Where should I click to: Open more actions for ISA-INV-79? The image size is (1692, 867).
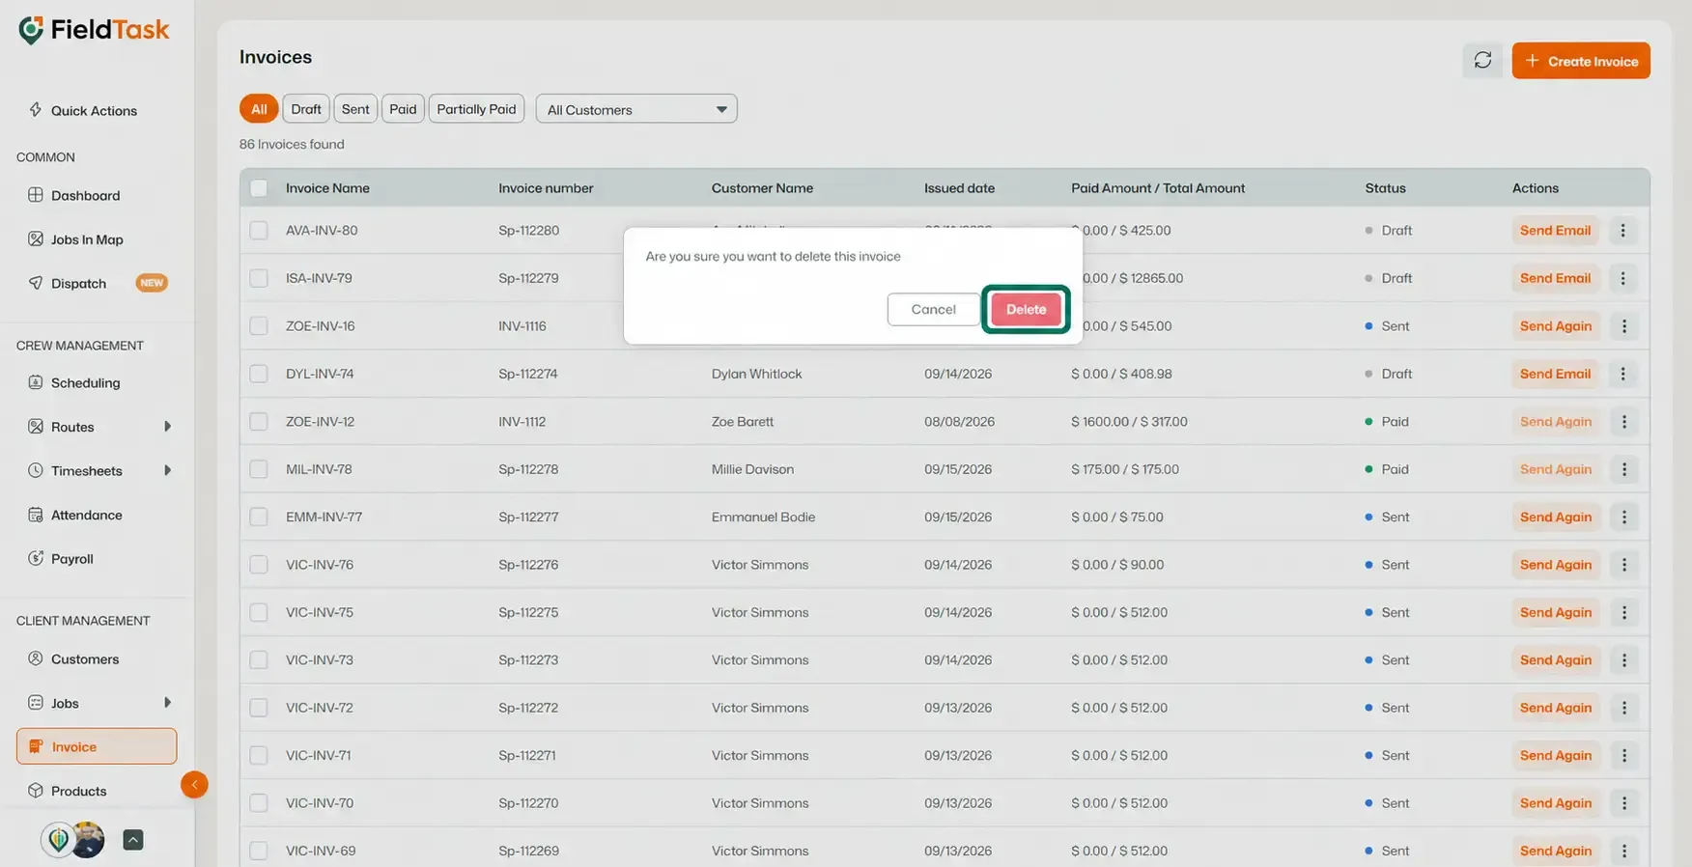click(1622, 278)
